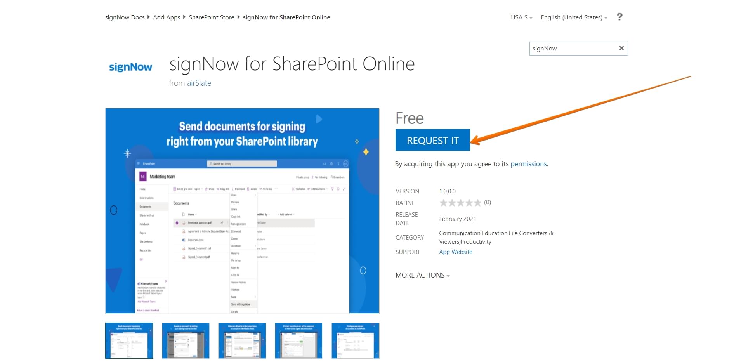
Task: Go to Add Apps breadcrumb
Action: pyautogui.click(x=167, y=17)
